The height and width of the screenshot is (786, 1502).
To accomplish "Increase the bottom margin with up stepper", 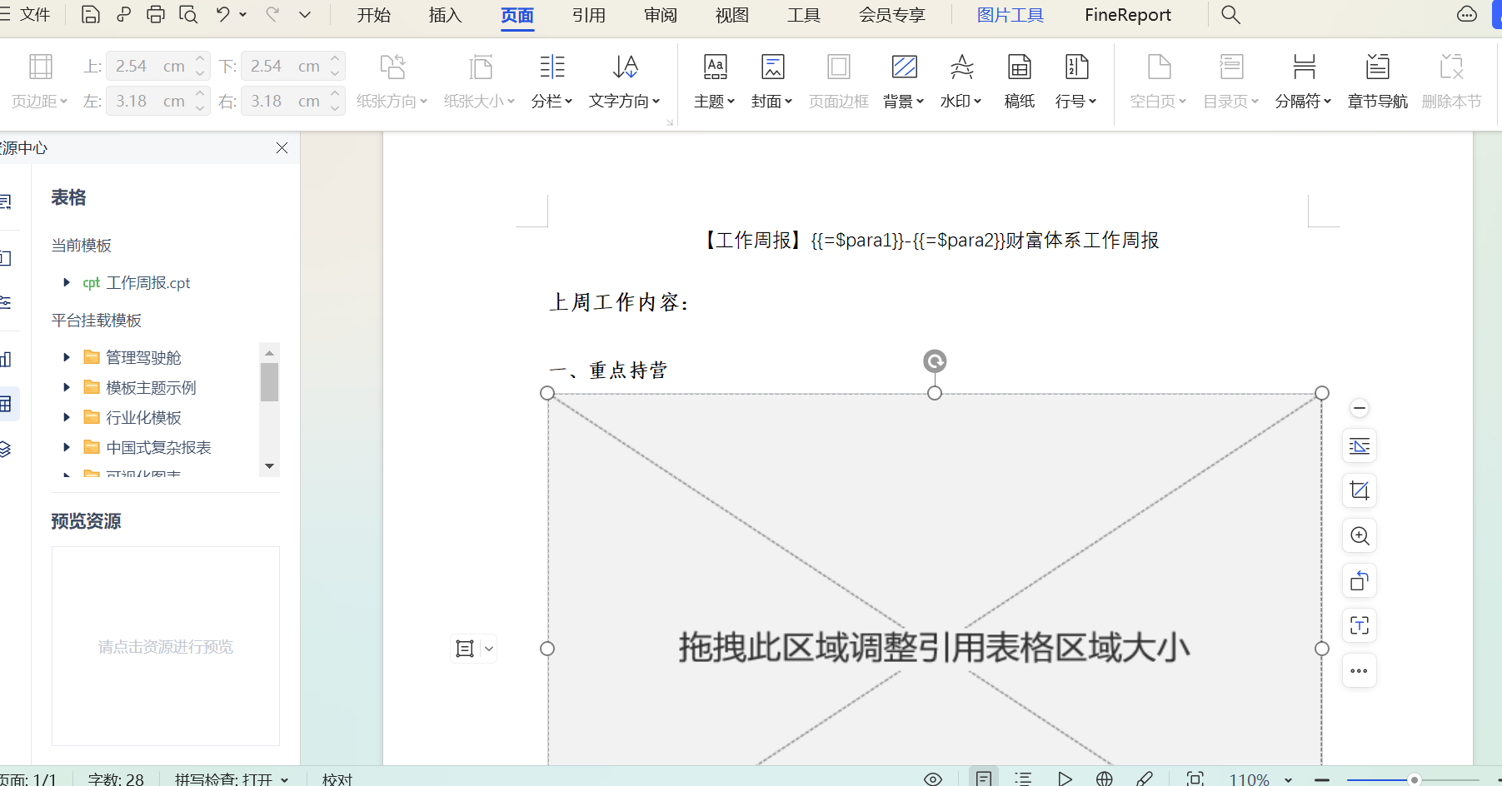I will 335,59.
